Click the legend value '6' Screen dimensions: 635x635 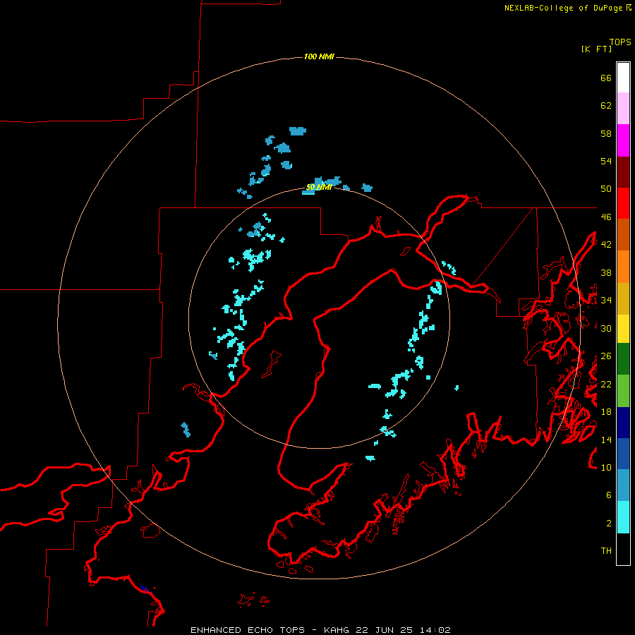click(x=609, y=495)
